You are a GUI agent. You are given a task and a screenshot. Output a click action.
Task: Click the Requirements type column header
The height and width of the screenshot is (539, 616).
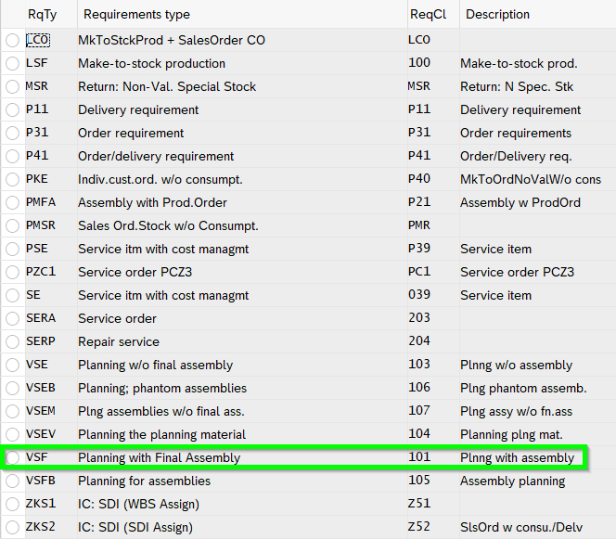coord(136,14)
